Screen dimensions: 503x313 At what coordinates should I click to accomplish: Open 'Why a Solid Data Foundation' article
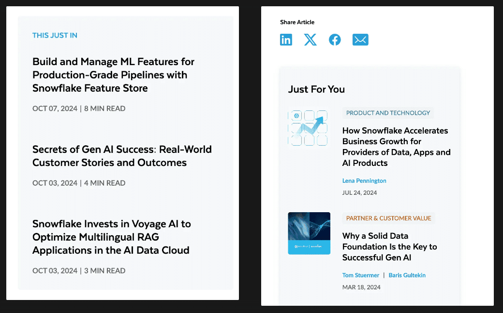389,247
